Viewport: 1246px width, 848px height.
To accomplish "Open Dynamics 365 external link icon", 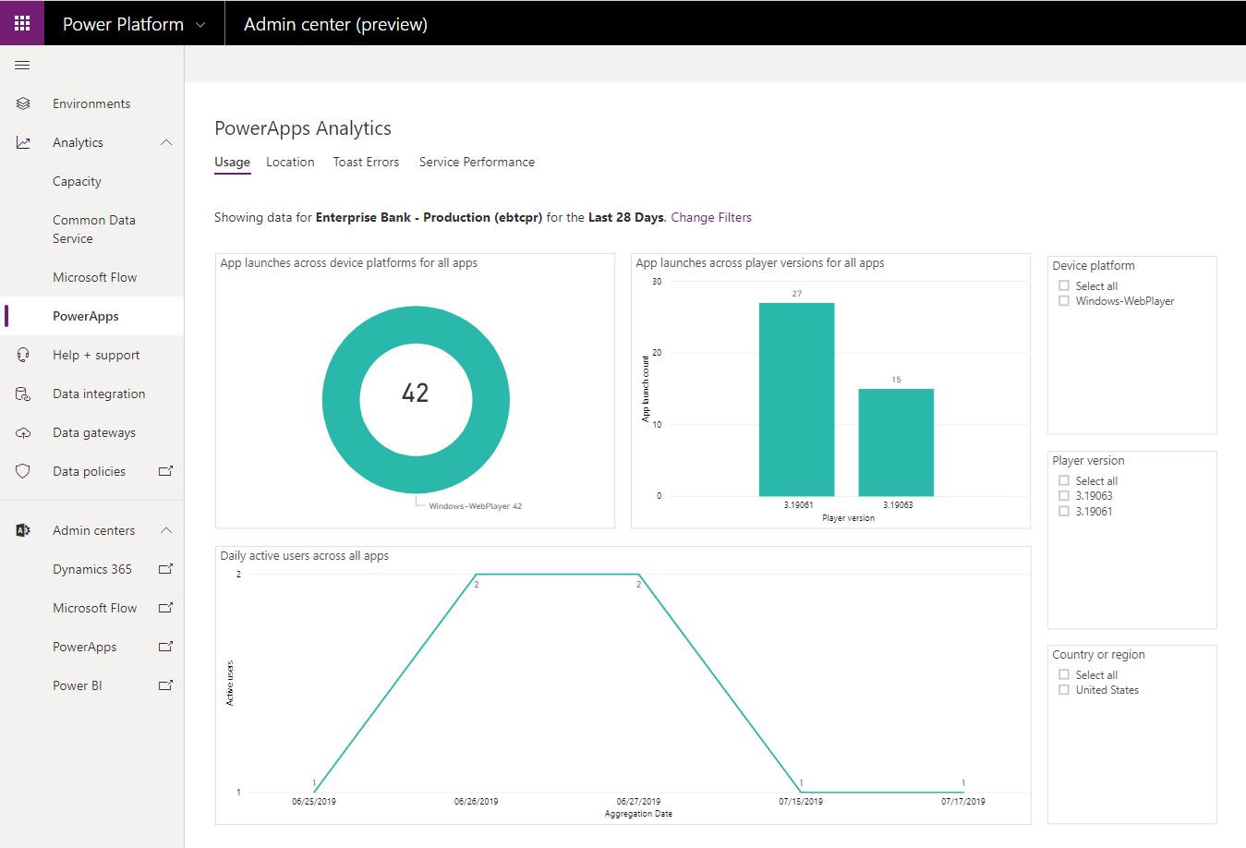I will pyautogui.click(x=166, y=569).
